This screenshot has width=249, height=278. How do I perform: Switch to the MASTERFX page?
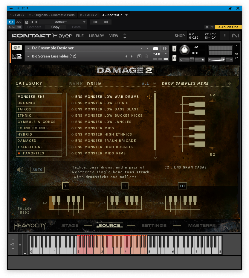202,225
